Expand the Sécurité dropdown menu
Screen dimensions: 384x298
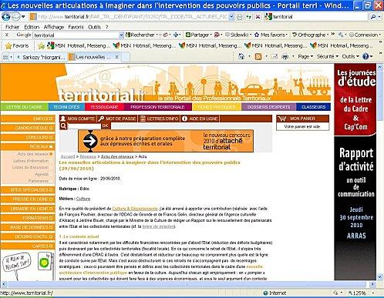click(328, 56)
